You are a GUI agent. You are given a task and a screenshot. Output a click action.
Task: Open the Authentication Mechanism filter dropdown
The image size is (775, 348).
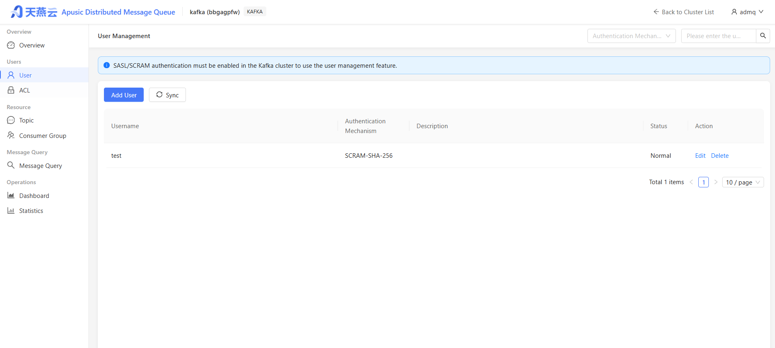point(632,36)
